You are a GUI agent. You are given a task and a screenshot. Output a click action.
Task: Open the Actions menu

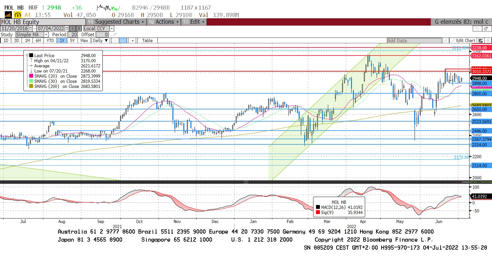[164, 22]
